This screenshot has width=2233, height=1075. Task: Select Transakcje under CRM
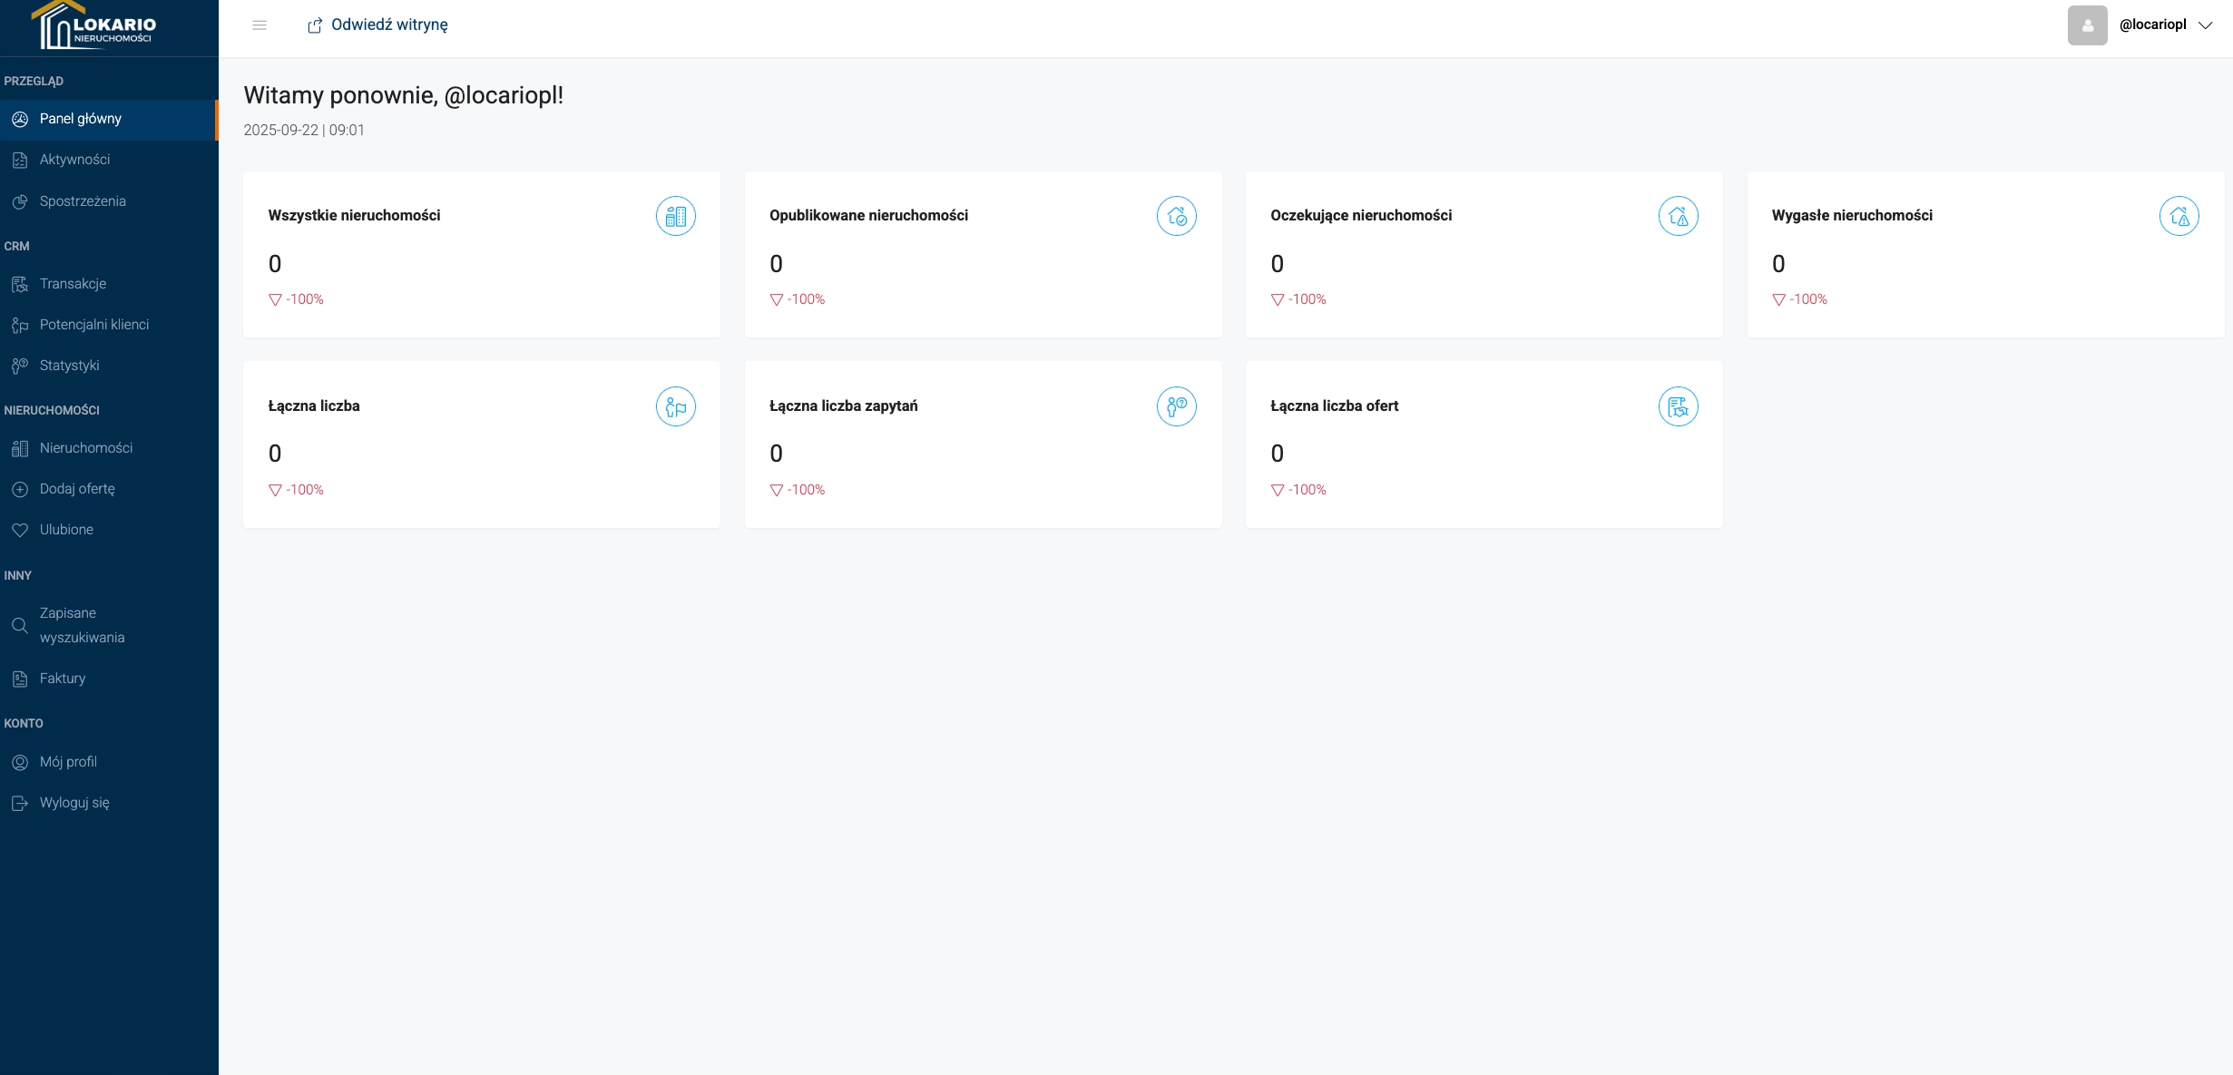(73, 284)
